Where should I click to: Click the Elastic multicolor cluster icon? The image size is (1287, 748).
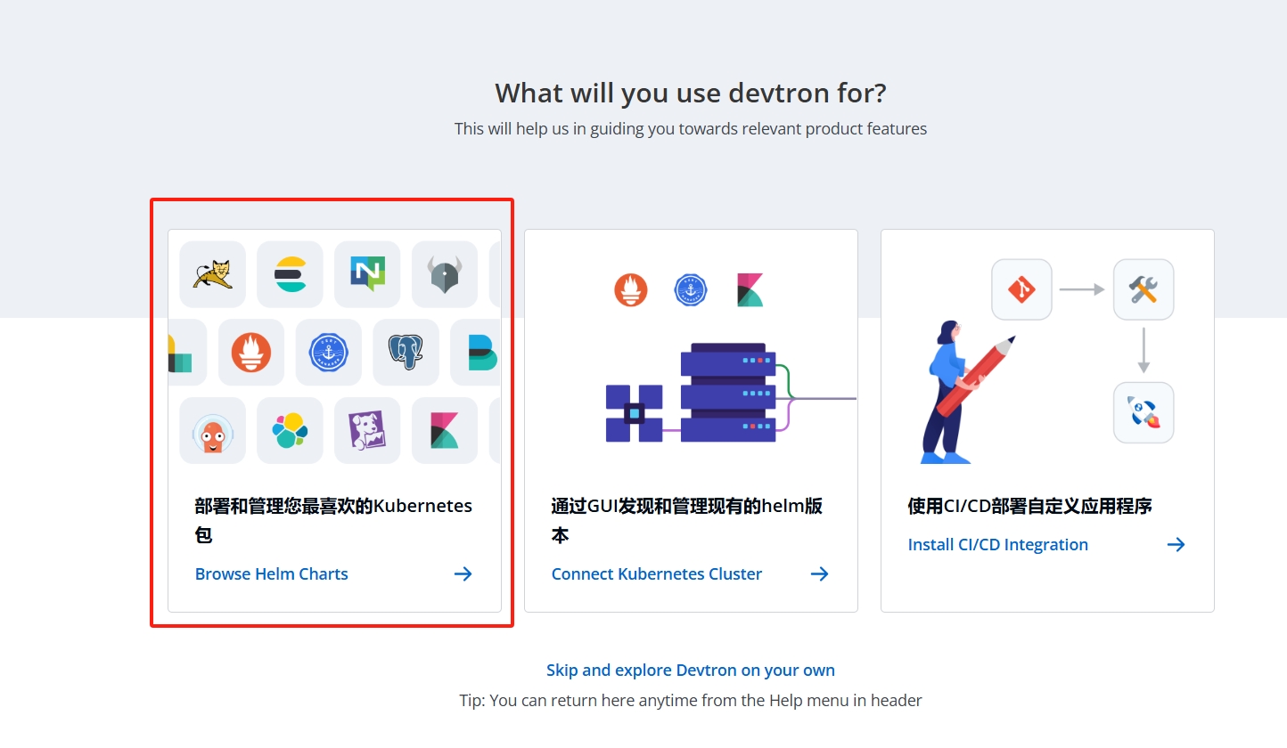point(290,431)
